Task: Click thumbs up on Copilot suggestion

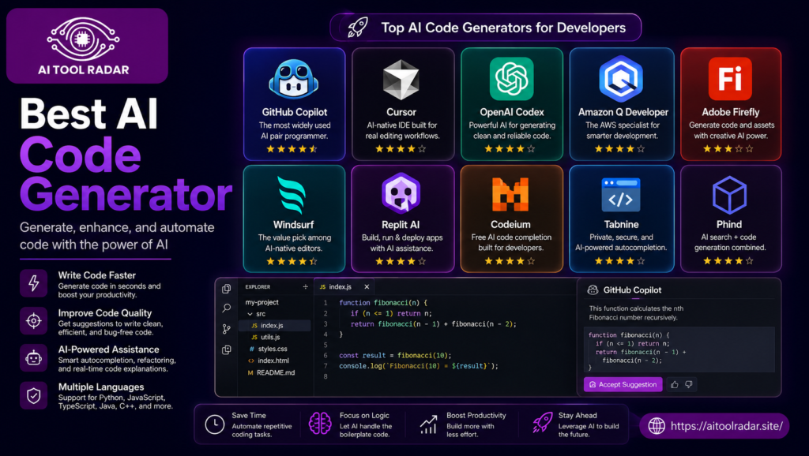Action: 675,384
